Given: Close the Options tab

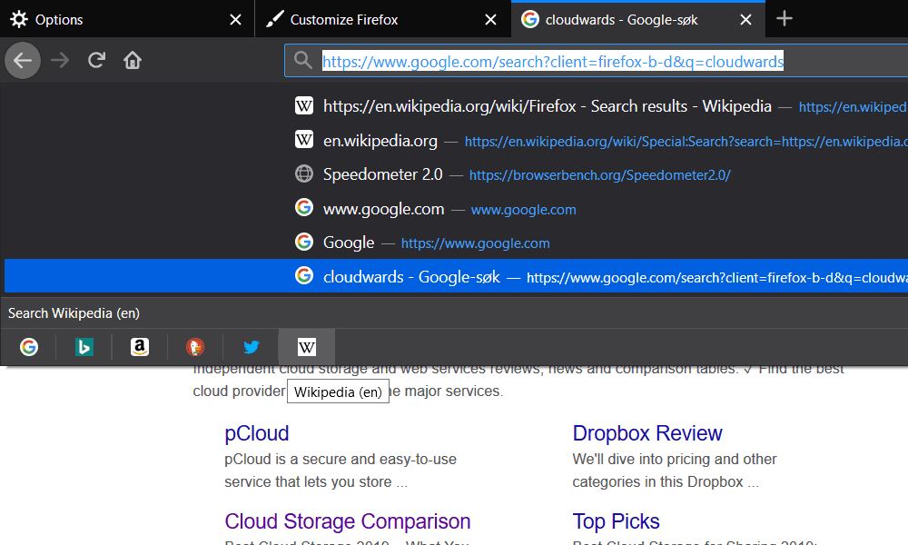Looking at the screenshot, I should [x=235, y=20].
